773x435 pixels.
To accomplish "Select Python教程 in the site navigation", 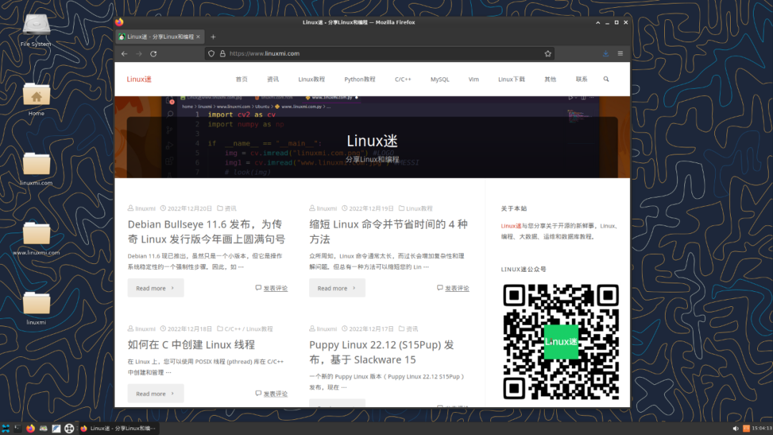I will point(359,79).
